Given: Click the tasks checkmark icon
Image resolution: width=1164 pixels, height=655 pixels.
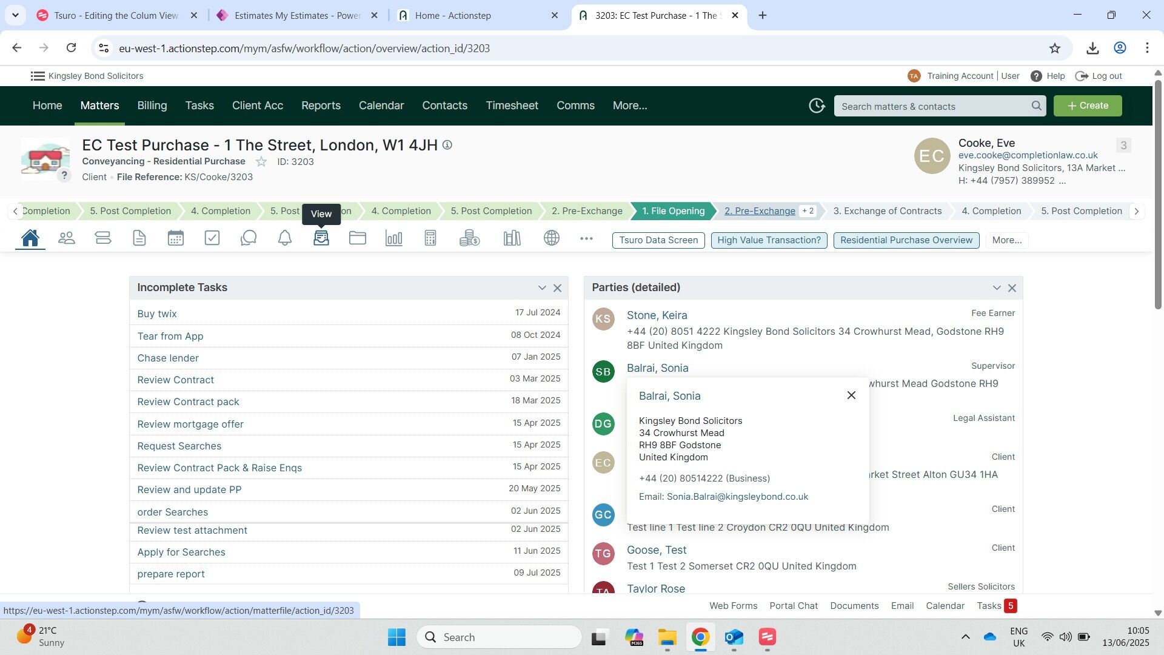Looking at the screenshot, I should point(212,238).
